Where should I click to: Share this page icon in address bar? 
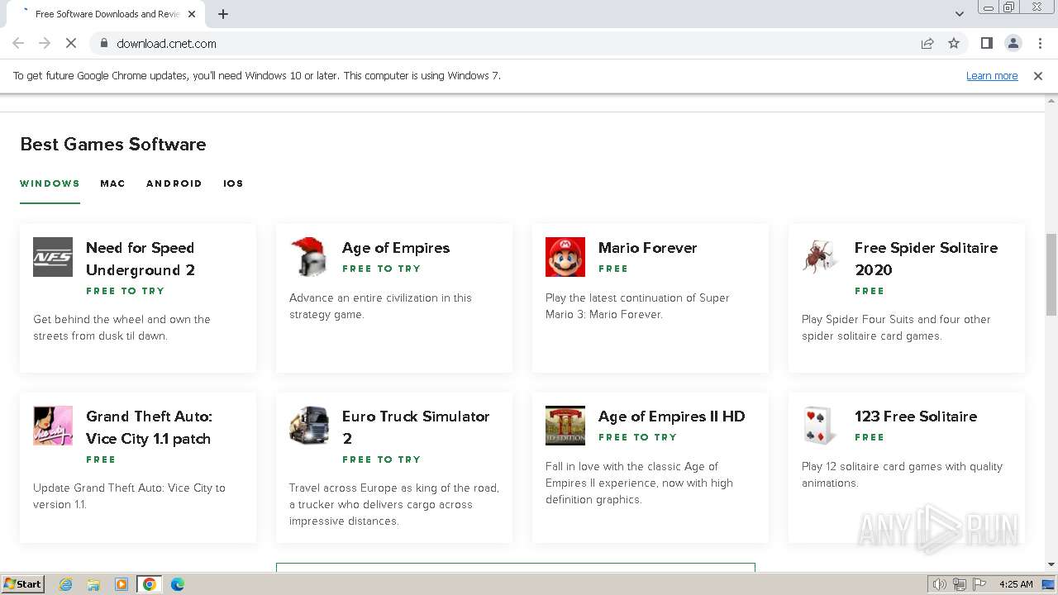[927, 43]
